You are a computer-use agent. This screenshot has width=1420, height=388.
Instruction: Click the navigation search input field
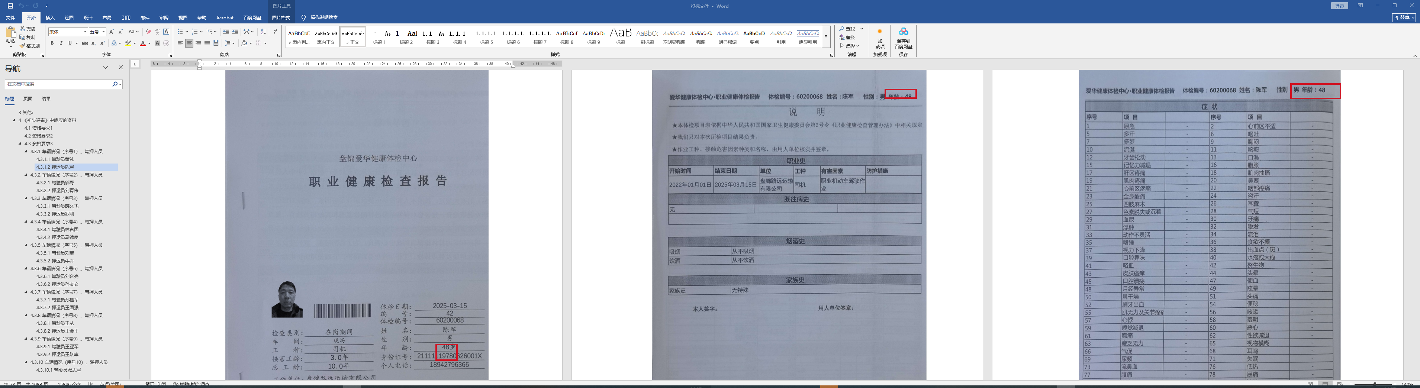tap(58, 84)
